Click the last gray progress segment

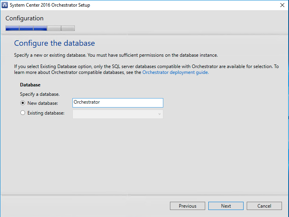coord(68,28)
